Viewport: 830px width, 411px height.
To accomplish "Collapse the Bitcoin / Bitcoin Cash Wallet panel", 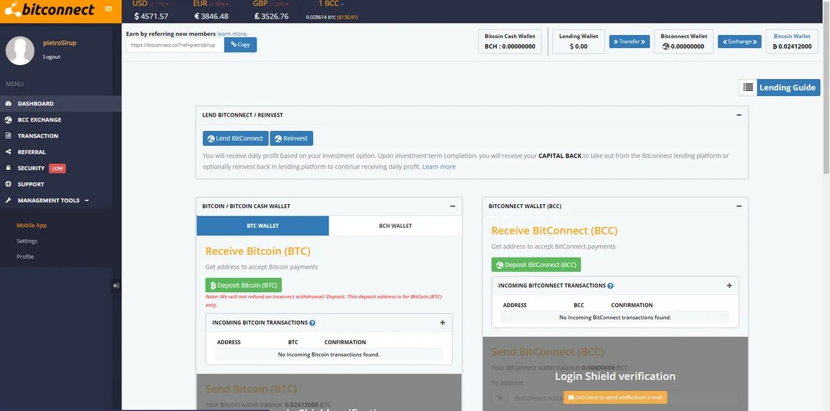I will pos(453,206).
